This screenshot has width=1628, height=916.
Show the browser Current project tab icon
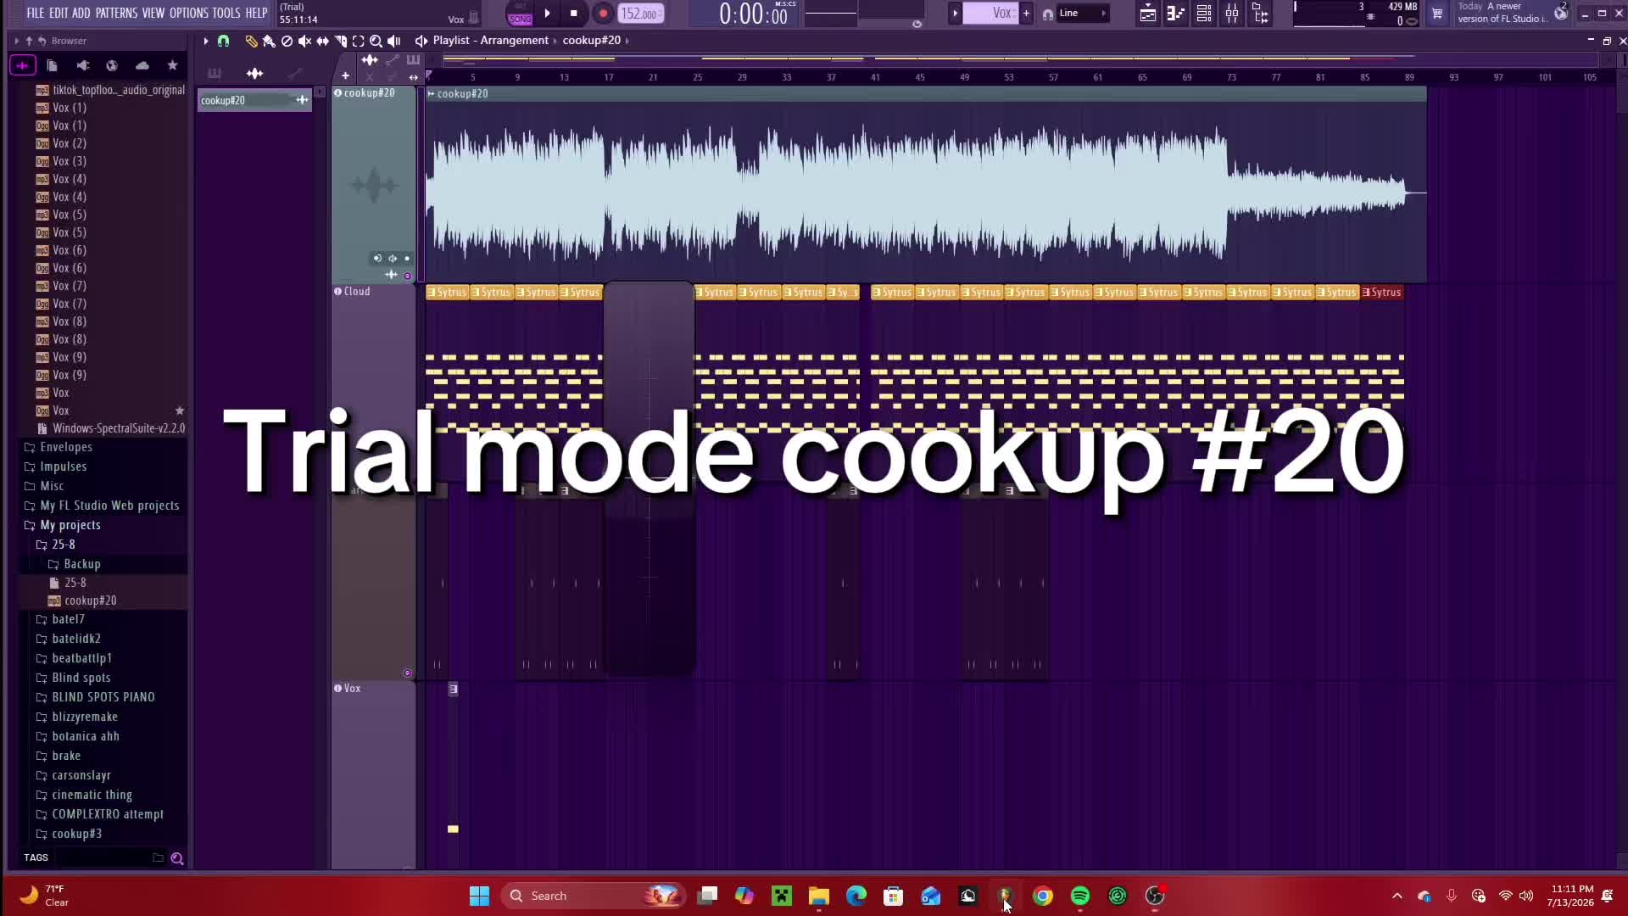coord(52,65)
